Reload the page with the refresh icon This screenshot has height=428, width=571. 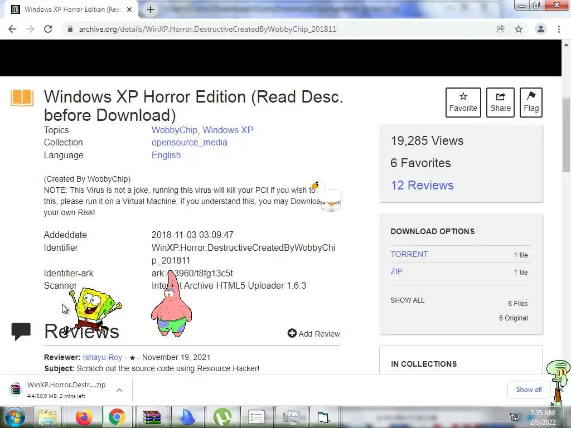point(48,29)
